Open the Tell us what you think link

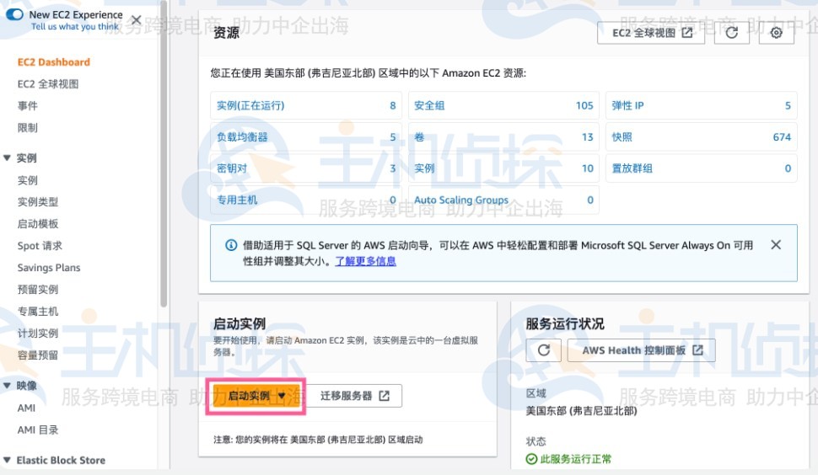[x=75, y=27]
